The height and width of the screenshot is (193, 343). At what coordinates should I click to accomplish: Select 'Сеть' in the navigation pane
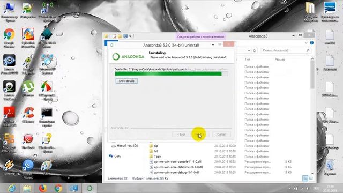coord(115,156)
